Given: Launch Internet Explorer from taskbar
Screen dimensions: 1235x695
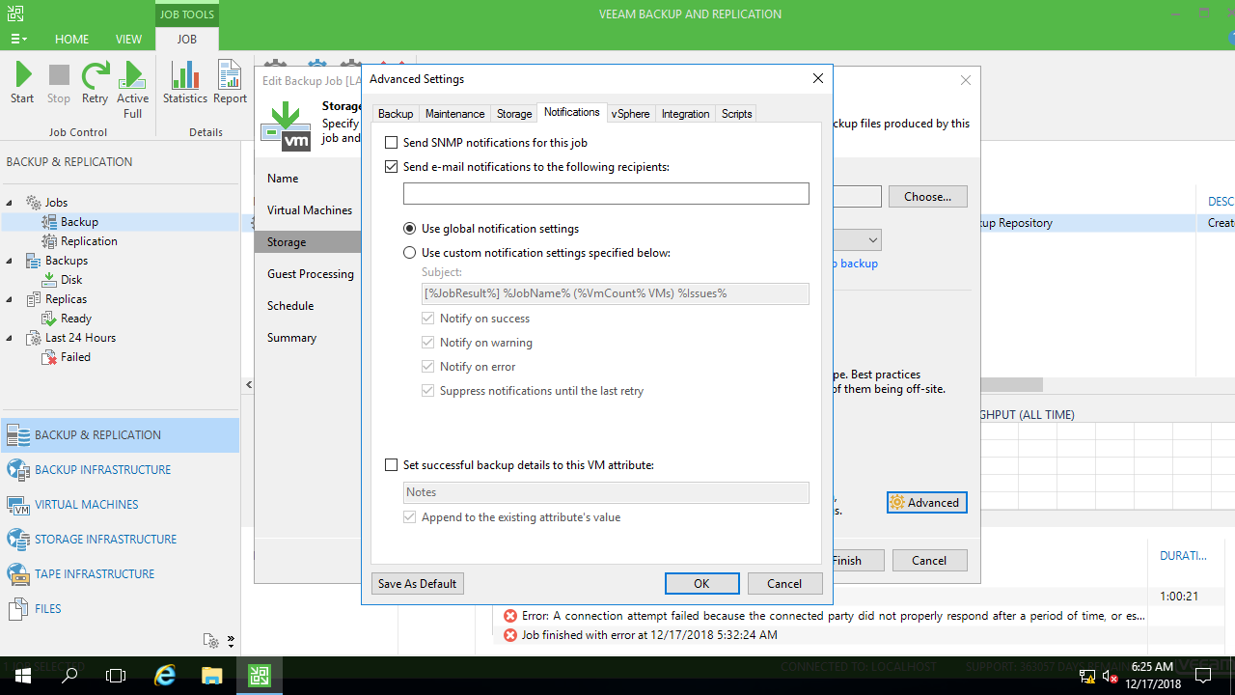Looking at the screenshot, I should point(165,676).
